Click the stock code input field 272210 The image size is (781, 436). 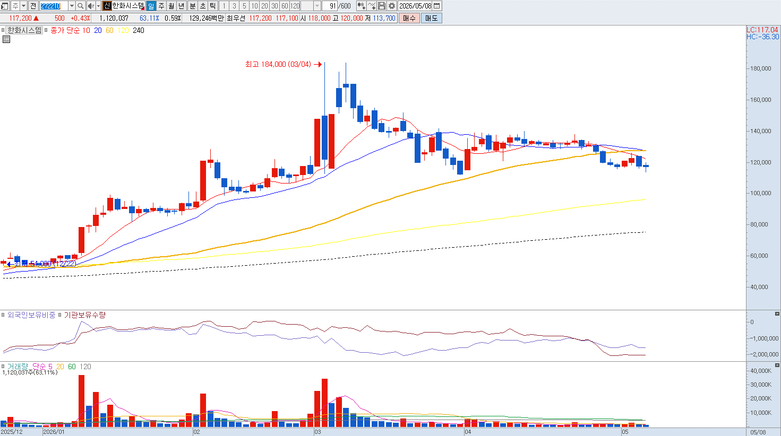click(x=54, y=6)
